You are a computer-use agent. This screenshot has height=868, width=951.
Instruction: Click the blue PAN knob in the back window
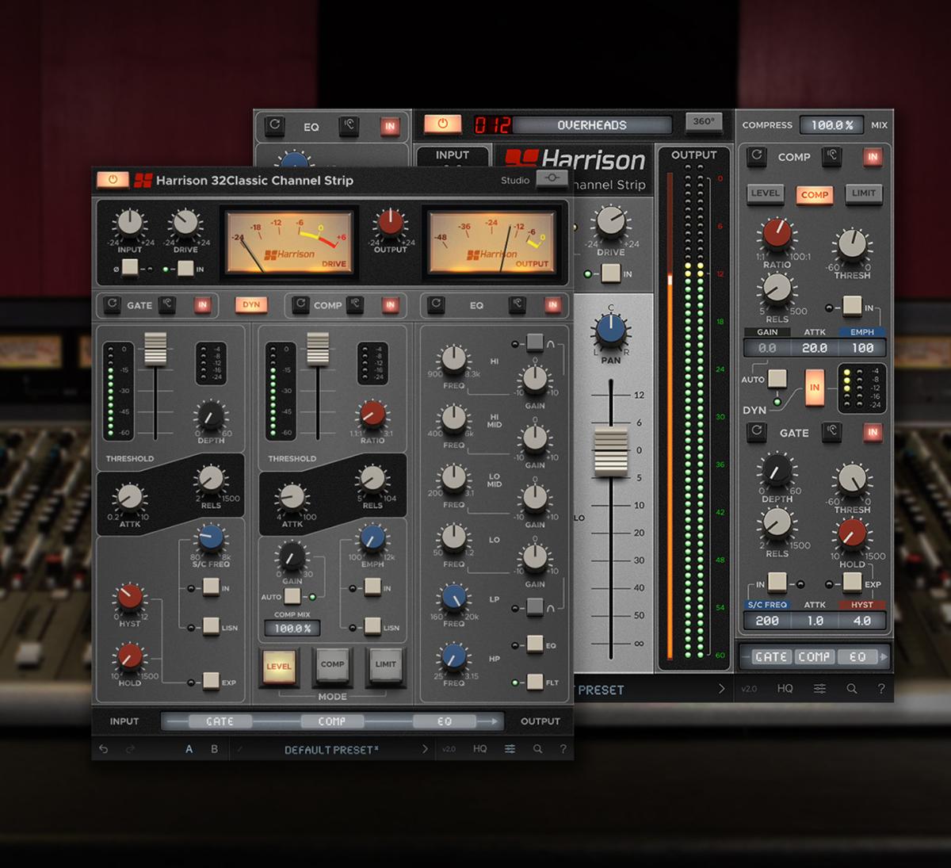[610, 330]
